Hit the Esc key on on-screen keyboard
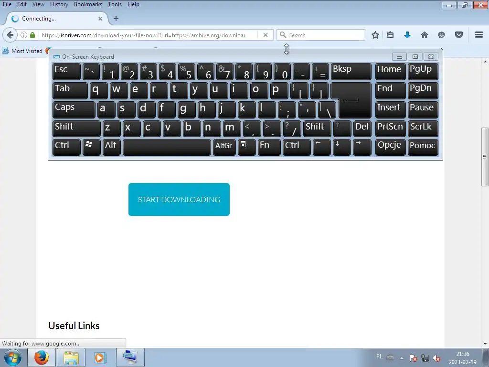 (66, 72)
